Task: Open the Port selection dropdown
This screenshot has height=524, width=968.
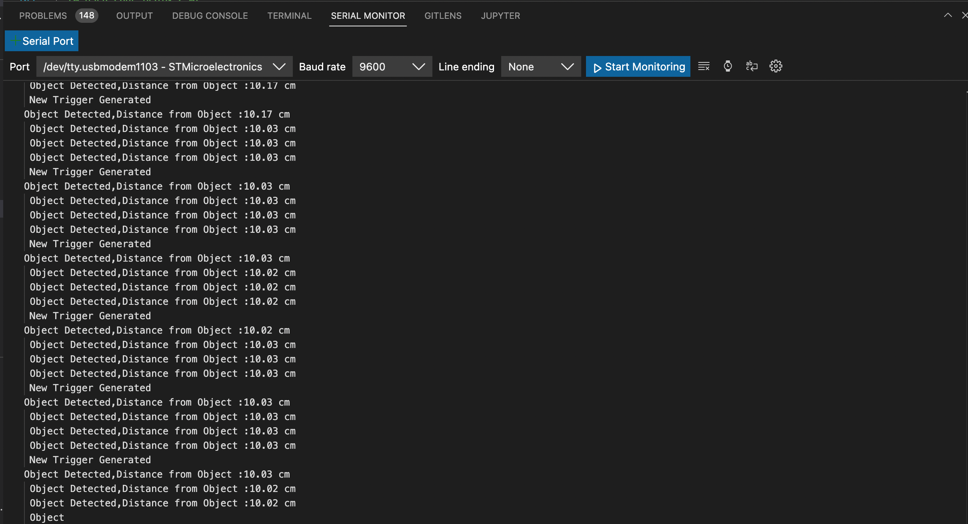Action: click(x=279, y=66)
